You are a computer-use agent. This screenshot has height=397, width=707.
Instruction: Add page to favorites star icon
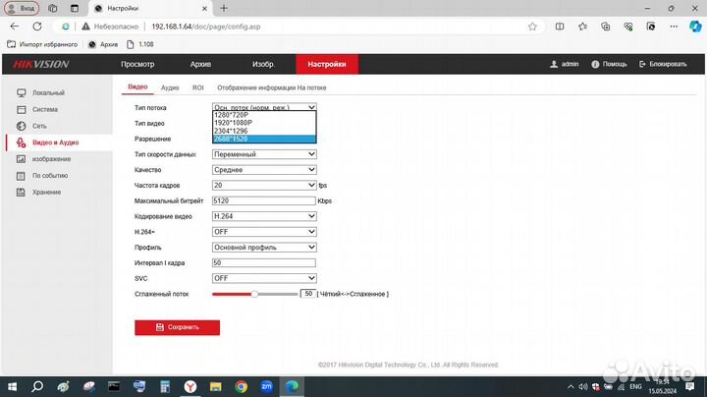coord(532,27)
